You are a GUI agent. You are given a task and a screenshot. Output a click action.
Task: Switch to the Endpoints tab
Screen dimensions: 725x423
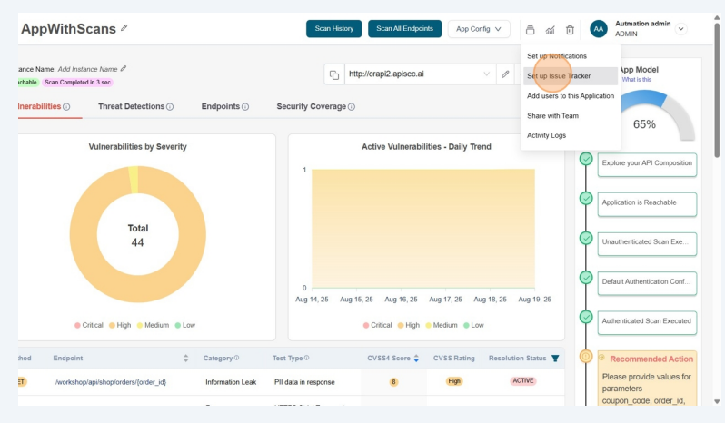[x=220, y=106]
